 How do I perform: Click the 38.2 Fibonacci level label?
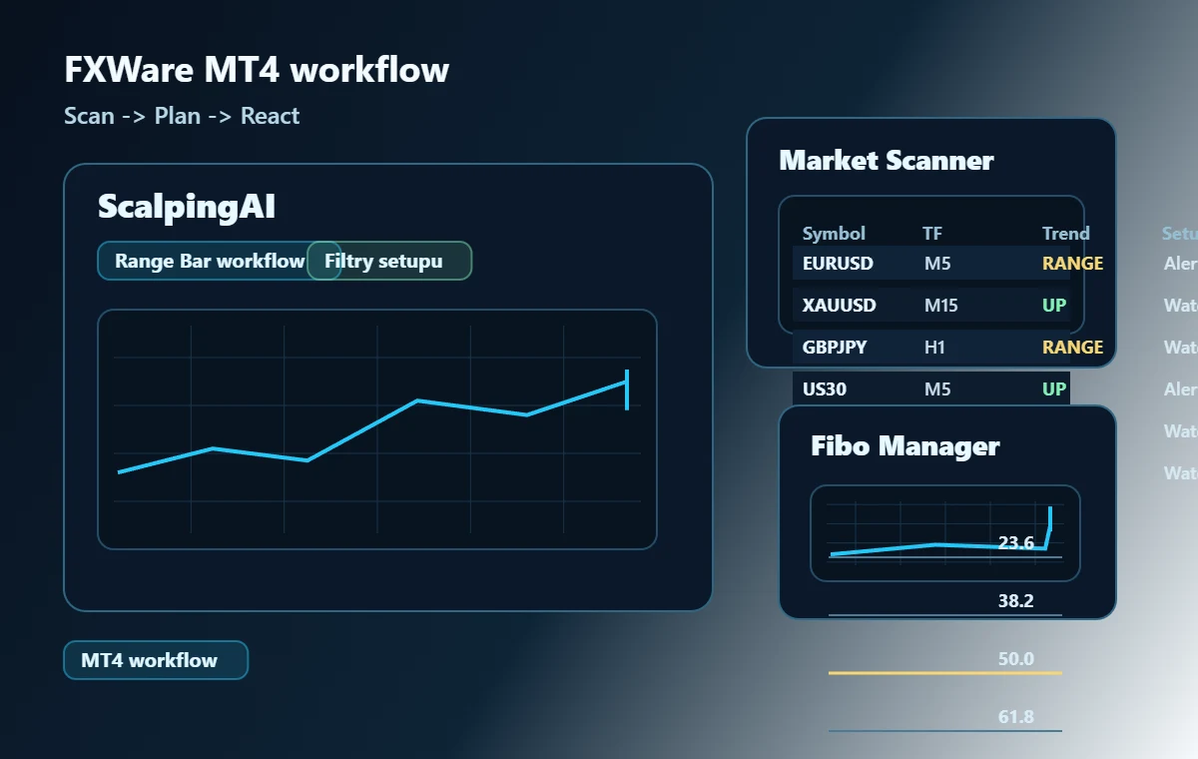(1016, 601)
